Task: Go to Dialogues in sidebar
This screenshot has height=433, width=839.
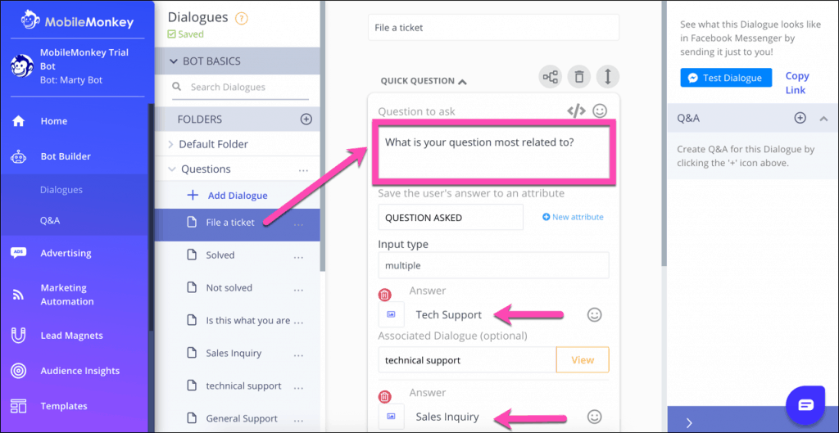Action: tap(61, 190)
